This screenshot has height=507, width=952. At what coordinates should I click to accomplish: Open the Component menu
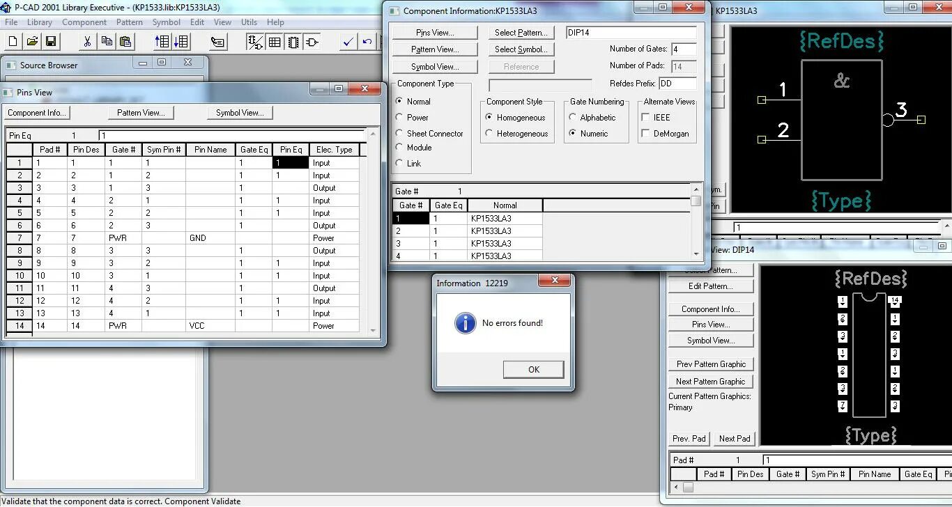click(x=84, y=22)
